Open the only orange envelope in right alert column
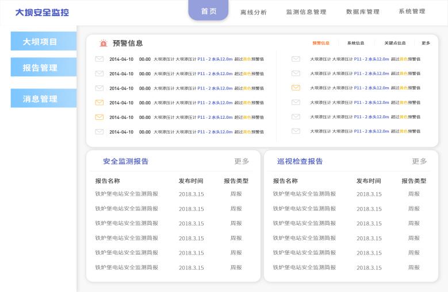Viewport: 448px width, 292px height. coord(296,88)
